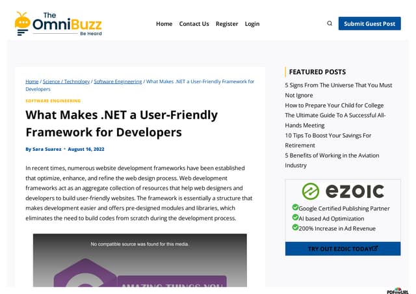Click external link icon on Ezoic button
Image resolution: width=416 pixels, height=294 pixels.
pos(375,248)
